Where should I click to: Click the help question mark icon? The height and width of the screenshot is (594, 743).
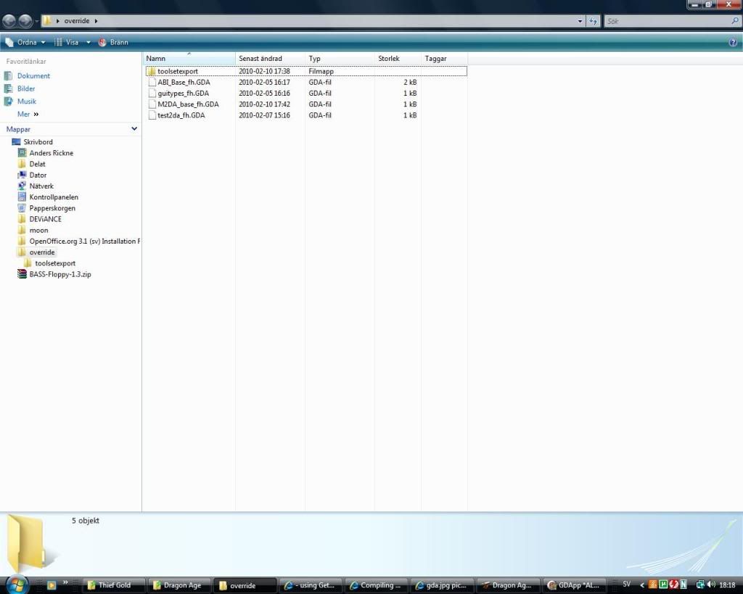(x=732, y=43)
